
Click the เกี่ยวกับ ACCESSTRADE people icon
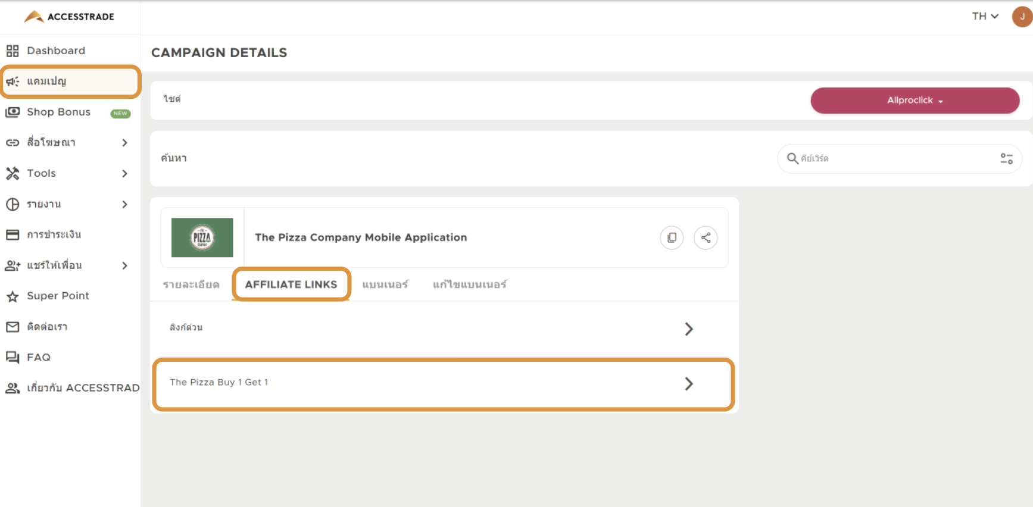13,388
